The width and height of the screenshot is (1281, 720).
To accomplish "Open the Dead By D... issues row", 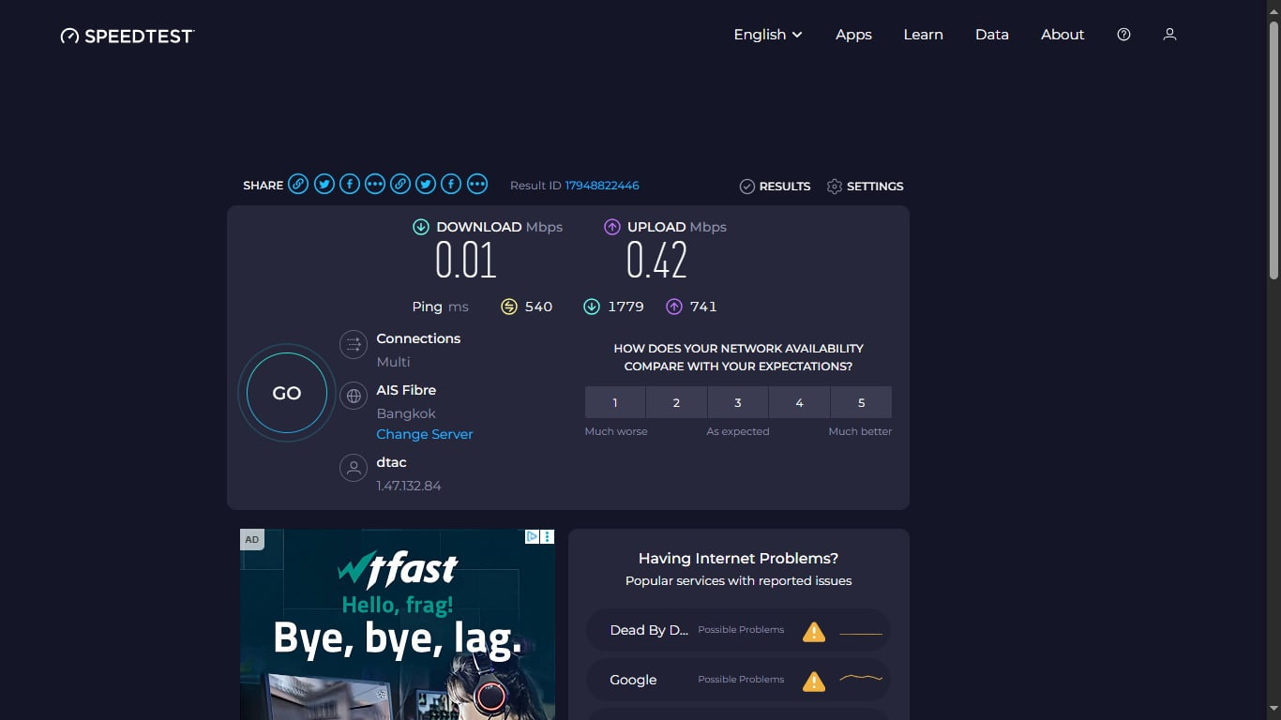I will point(738,631).
